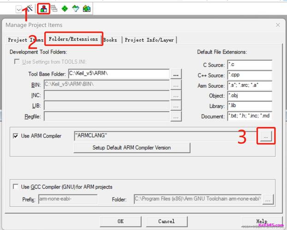Uncheck the Use ARM Compiler checkbox

coord(16,136)
